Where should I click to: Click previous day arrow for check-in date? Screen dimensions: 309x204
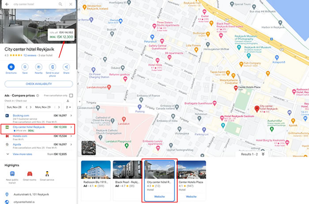point(26,107)
